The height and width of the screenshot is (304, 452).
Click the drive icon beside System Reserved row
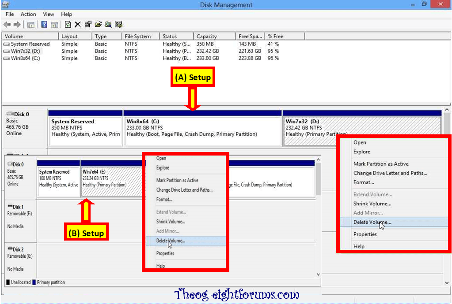pos(6,44)
